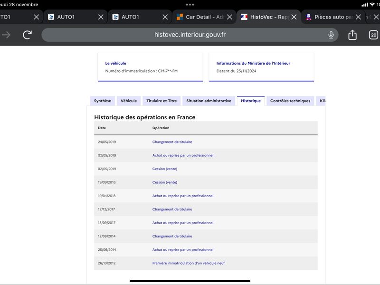Open the Contrôles techniques tab
The width and height of the screenshot is (380, 285).
coord(290,101)
